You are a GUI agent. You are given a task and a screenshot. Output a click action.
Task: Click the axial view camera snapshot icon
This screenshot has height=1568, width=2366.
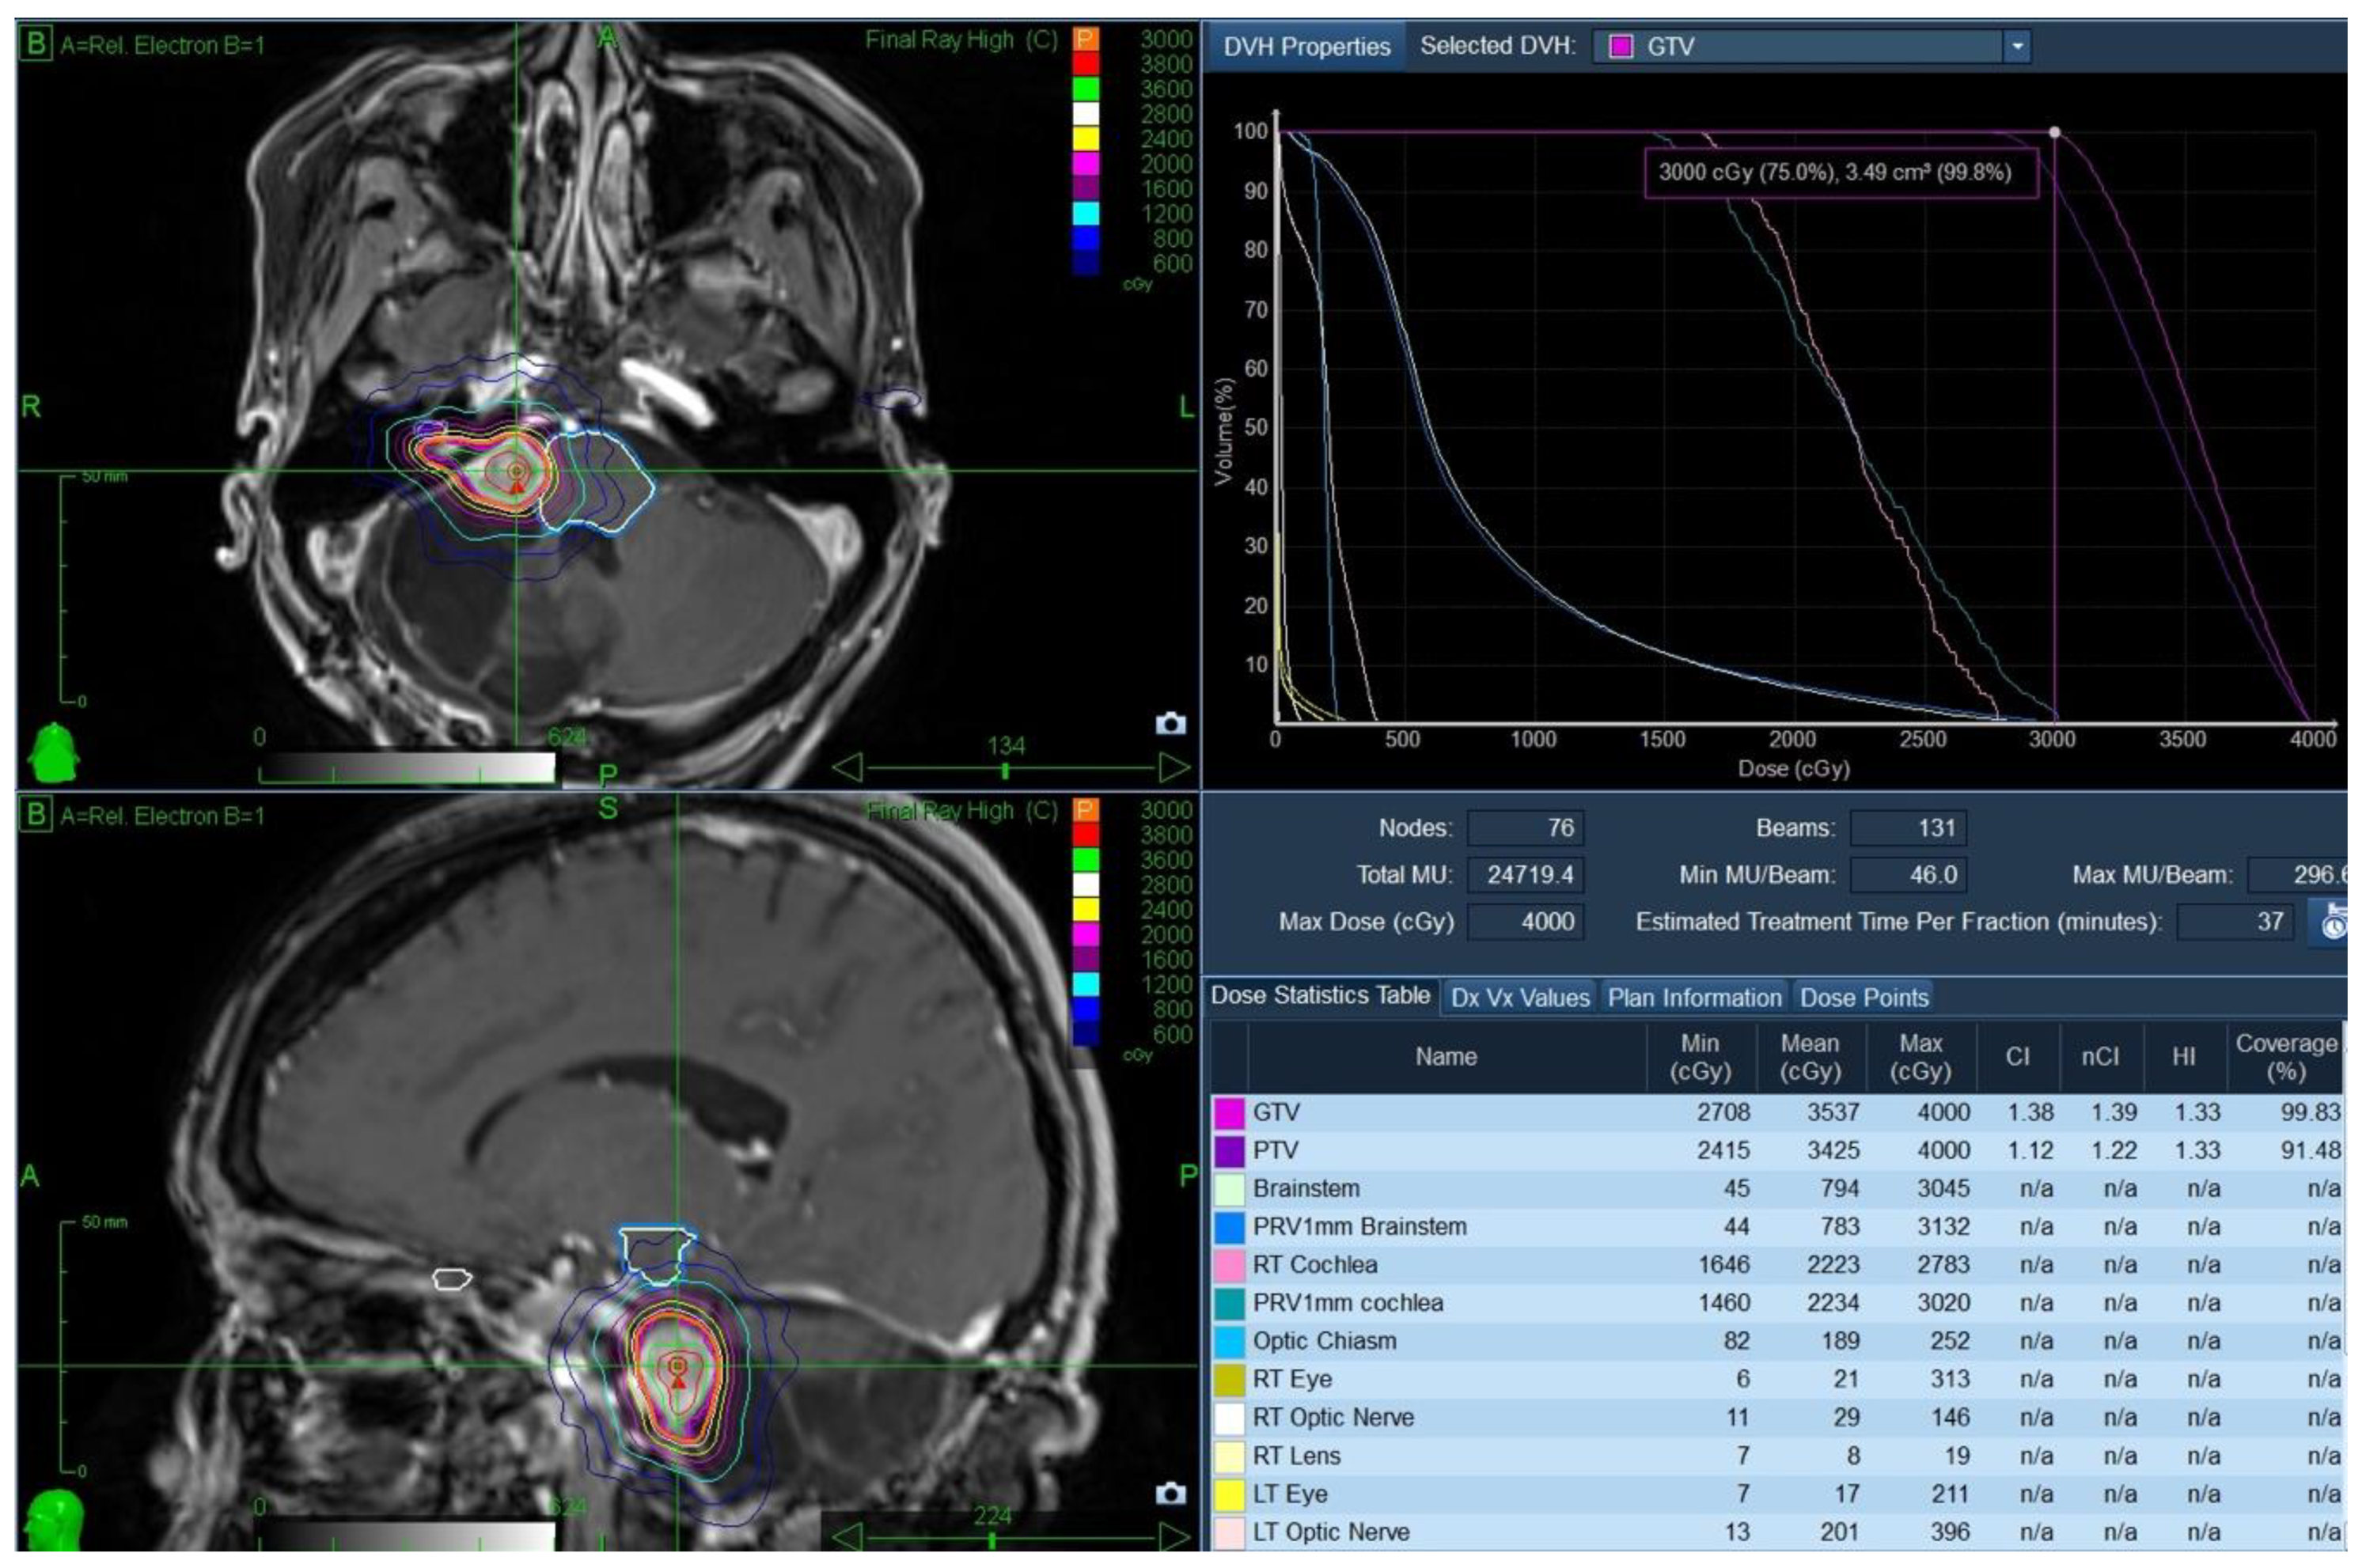1170,723
